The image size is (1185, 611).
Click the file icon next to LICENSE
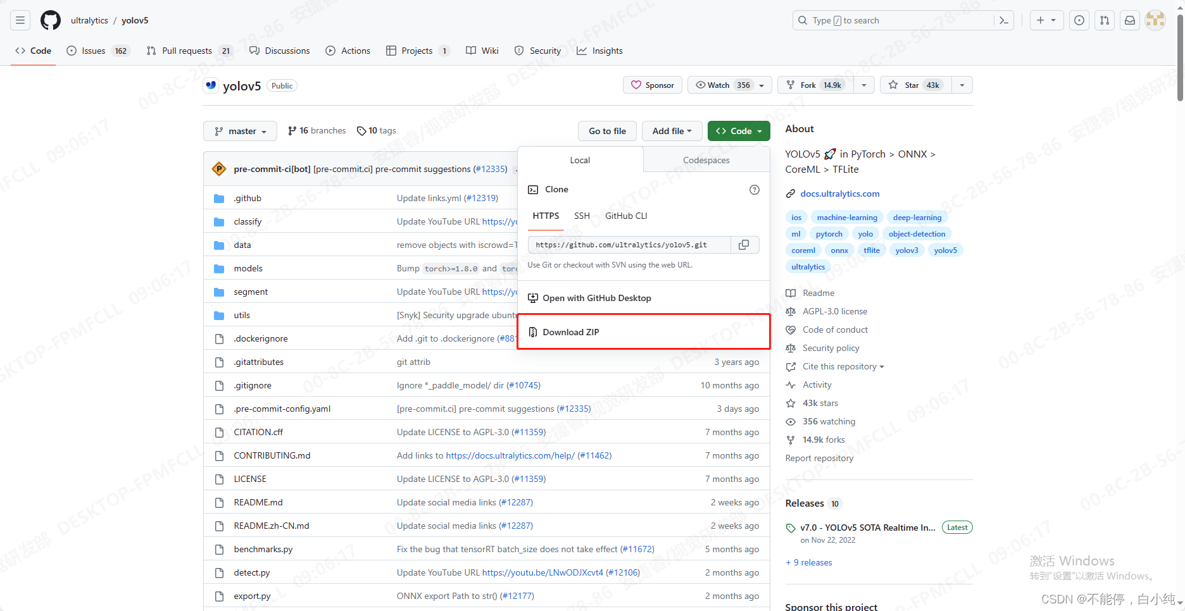click(219, 479)
